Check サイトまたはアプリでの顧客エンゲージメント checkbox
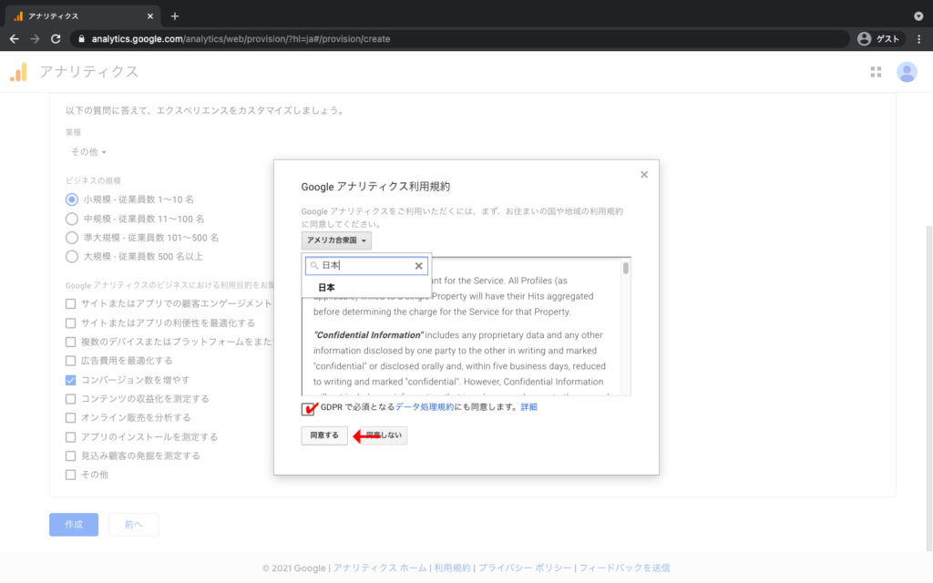 coord(71,304)
